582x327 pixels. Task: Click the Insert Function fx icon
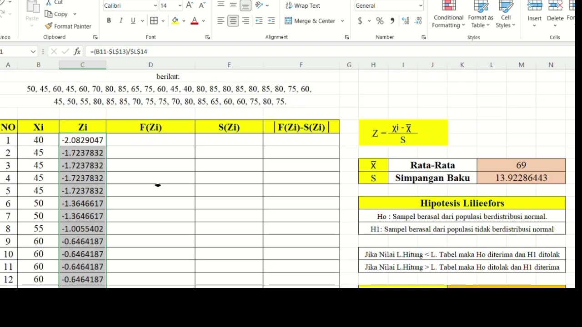(77, 51)
